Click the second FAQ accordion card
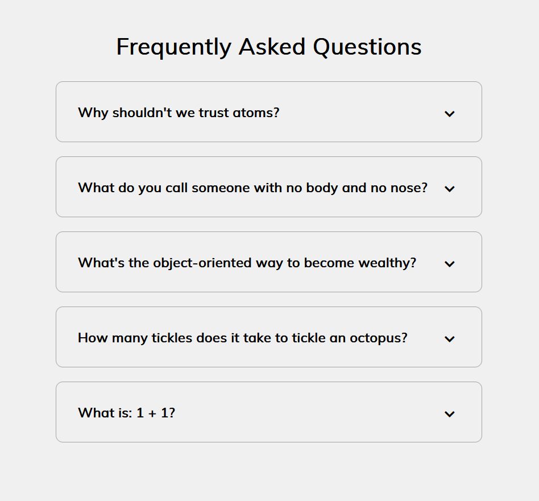The image size is (539, 501). click(268, 187)
